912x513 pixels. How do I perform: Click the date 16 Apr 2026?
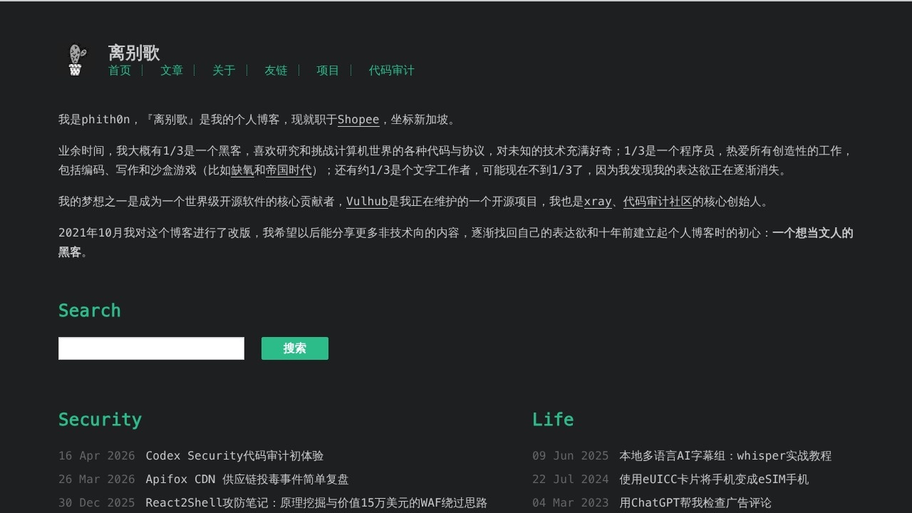coord(97,456)
